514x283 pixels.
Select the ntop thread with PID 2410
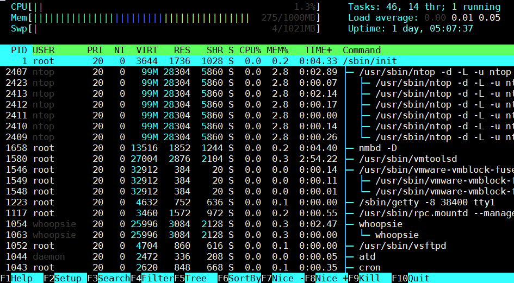pos(257,126)
